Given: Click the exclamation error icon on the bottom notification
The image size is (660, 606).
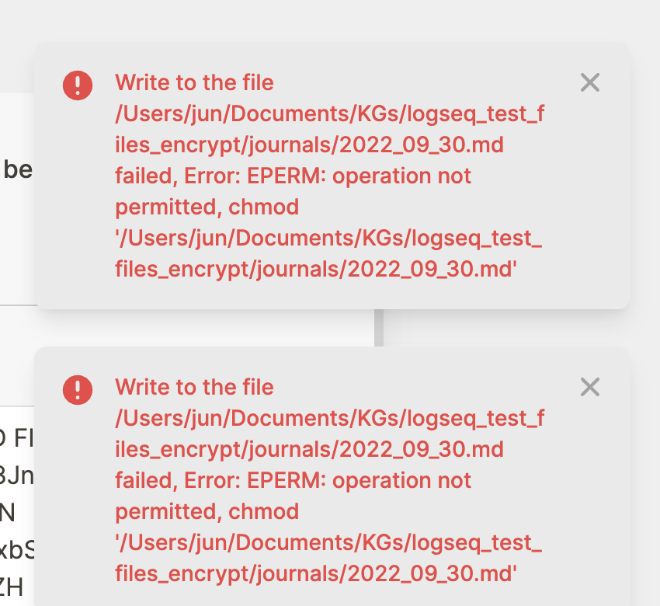Looking at the screenshot, I should tap(77, 391).
